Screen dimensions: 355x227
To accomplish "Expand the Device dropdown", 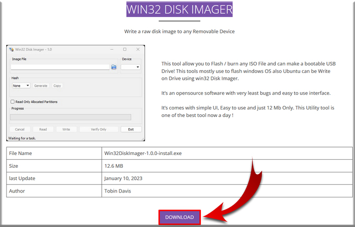I will [x=131, y=67].
